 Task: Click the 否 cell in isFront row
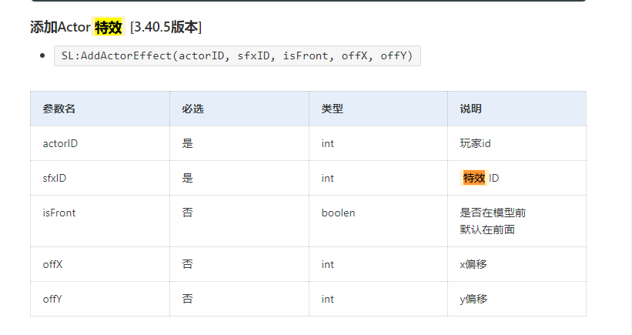[x=187, y=213]
